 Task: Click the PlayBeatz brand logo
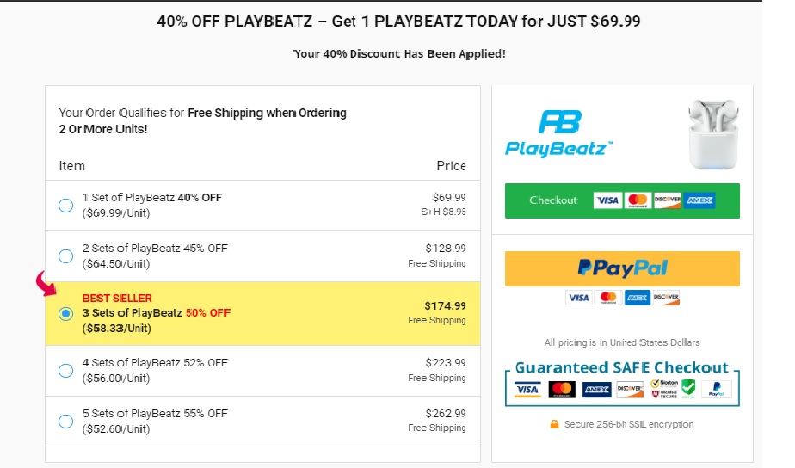pos(558,133)
